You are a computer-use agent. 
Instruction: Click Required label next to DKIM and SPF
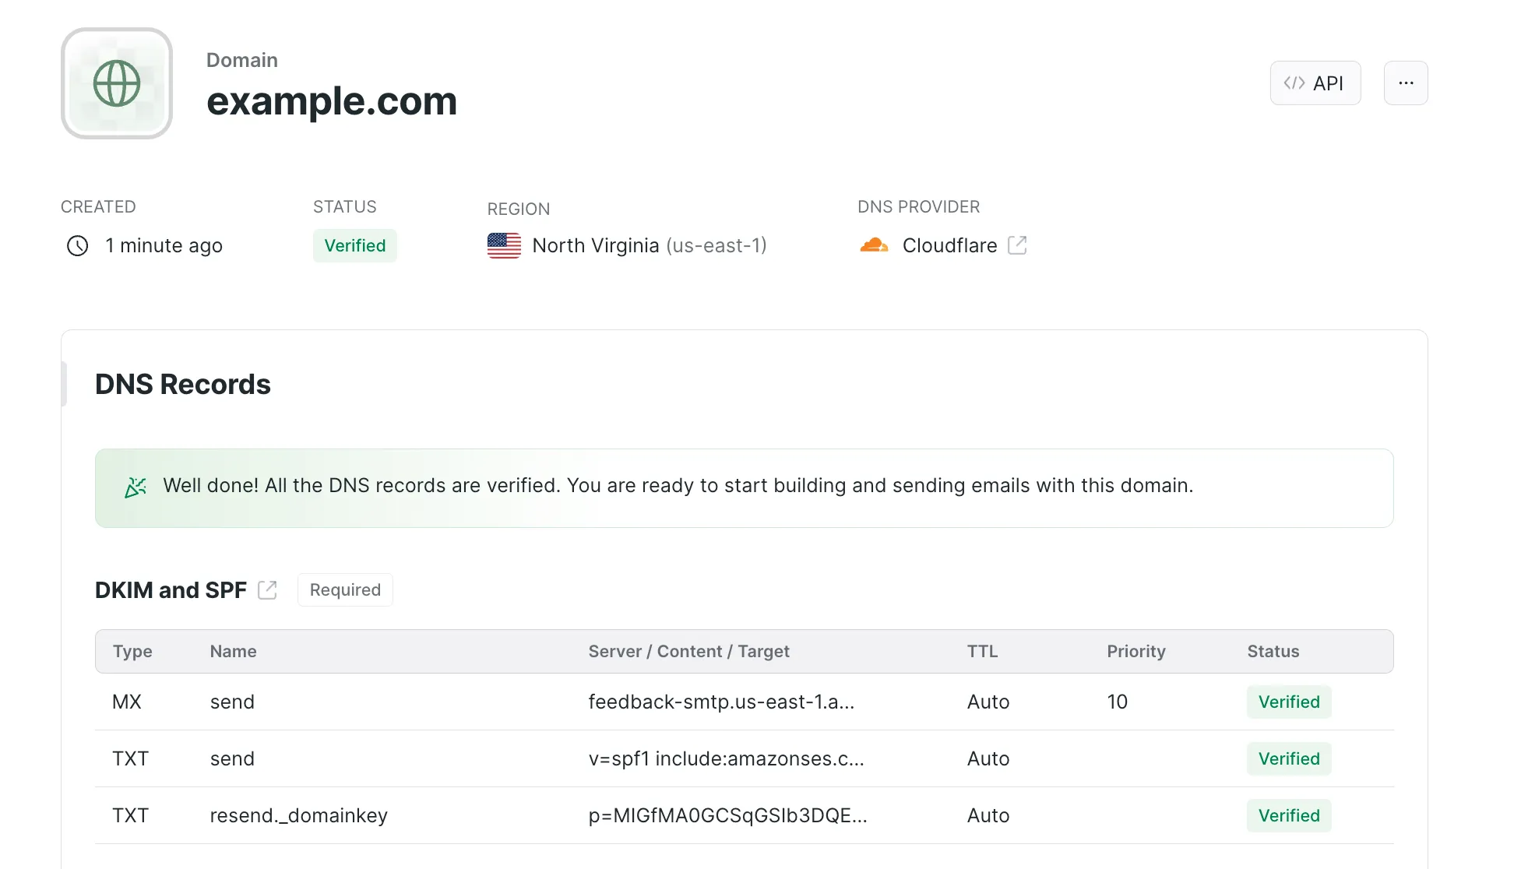344,589
